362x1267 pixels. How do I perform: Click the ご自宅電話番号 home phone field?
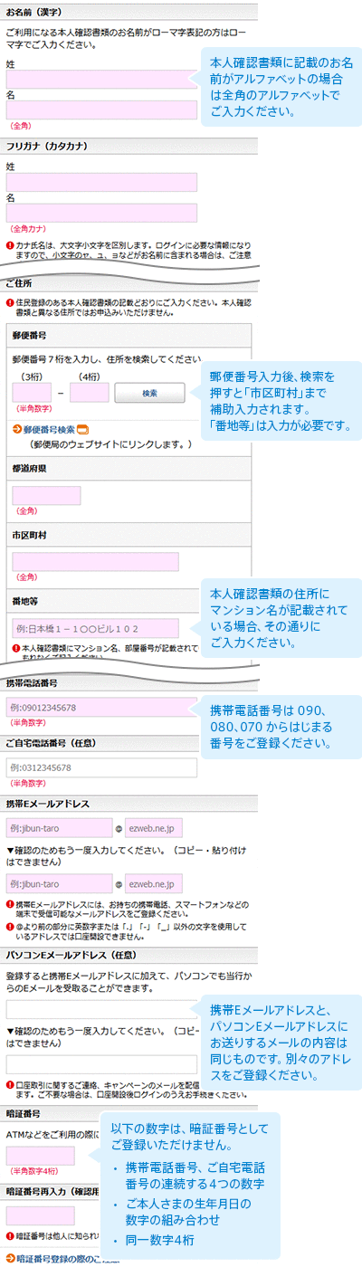tap(101, 767)
